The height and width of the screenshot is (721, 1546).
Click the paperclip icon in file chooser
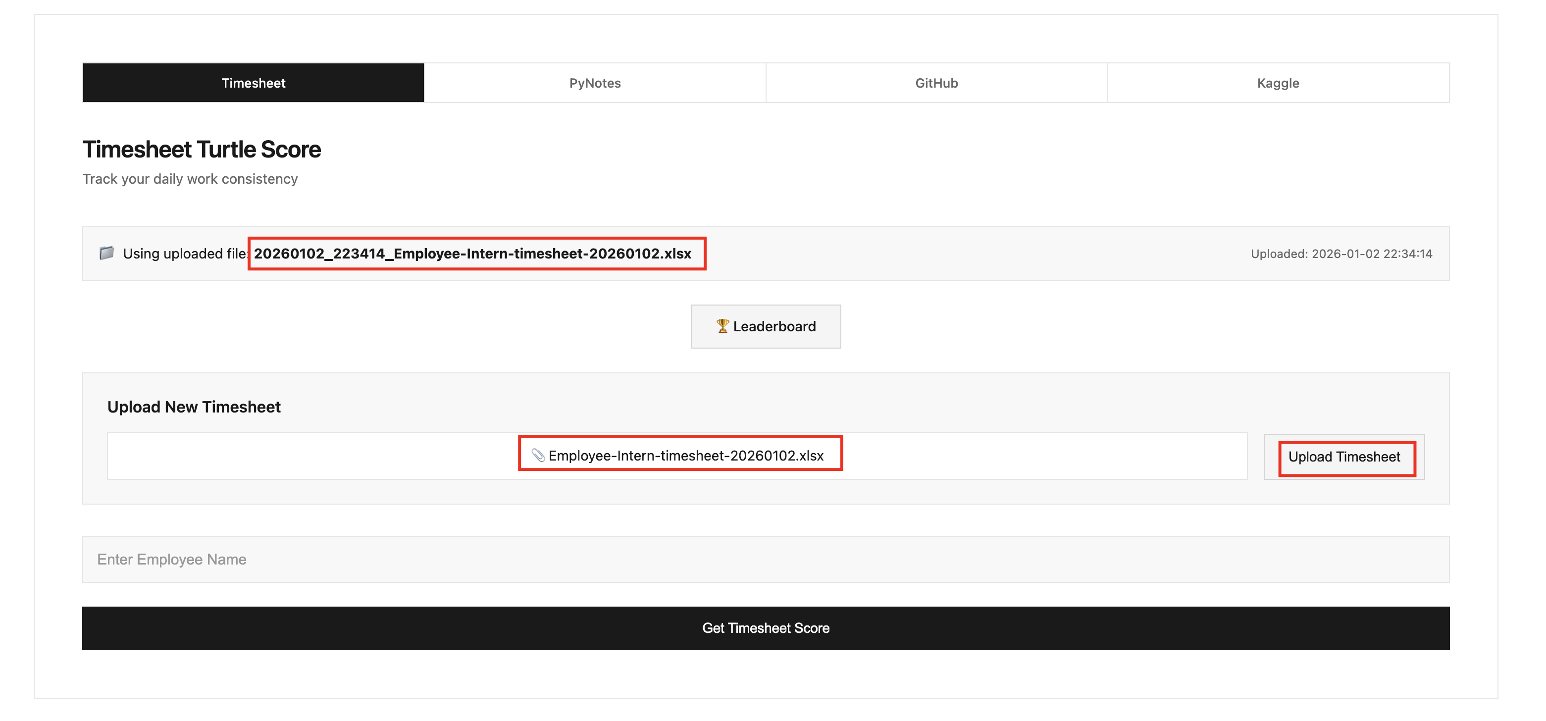(x=538, y=456)
